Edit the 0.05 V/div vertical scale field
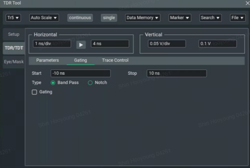The image size is (250, 168). click(x=167, y=44)
